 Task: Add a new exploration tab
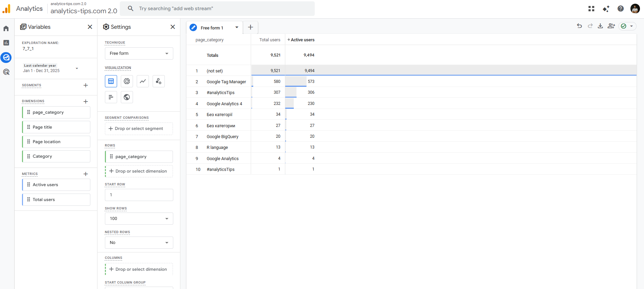pos(250,27)
